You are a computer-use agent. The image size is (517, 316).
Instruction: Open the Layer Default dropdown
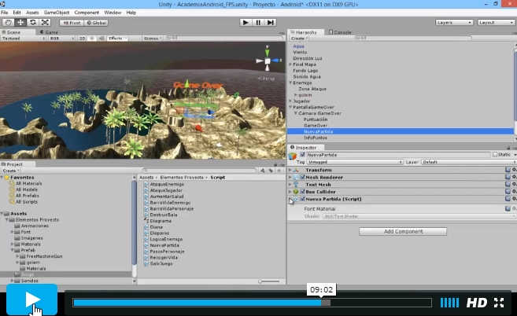[x=467, y=162]
